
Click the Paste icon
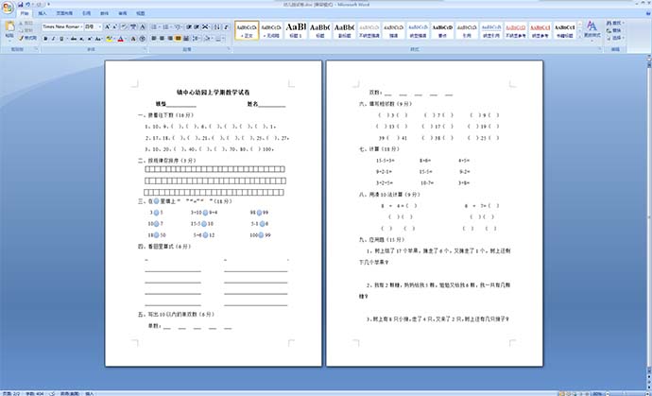pyautogui.click(x=9, y=26)
